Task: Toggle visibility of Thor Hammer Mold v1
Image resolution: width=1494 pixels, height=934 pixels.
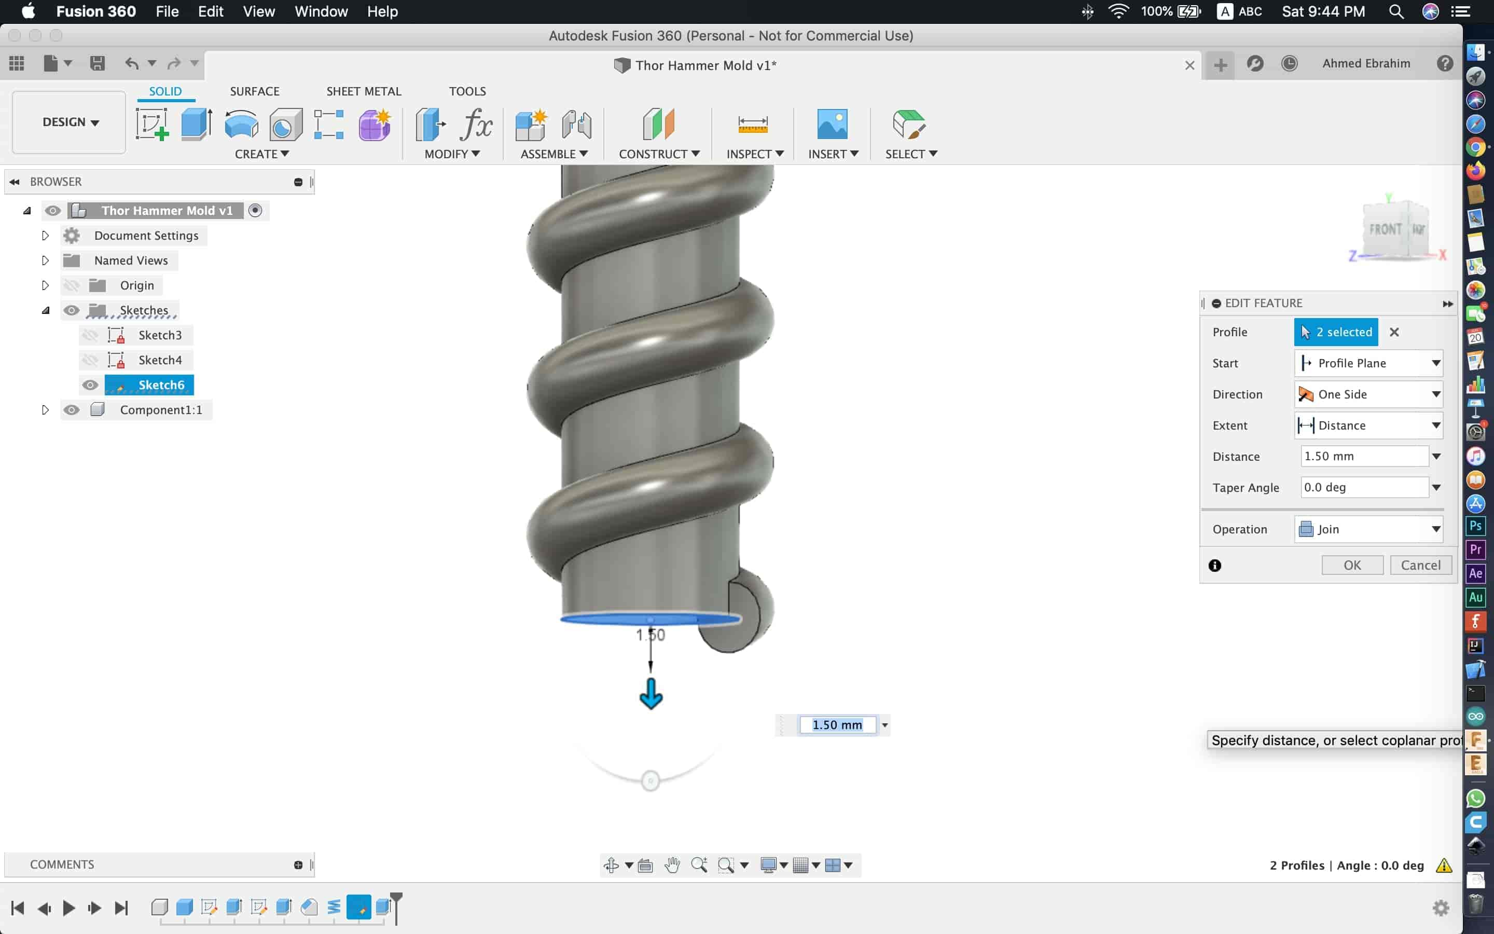Action: [x=52, y=211]
